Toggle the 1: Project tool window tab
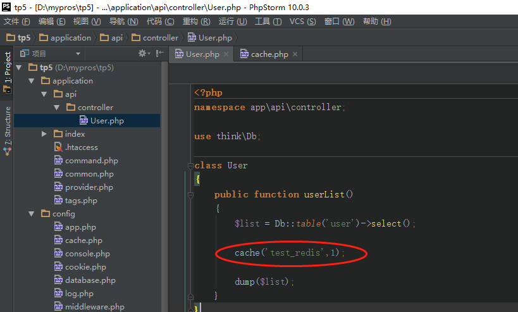 click(7, 72)
